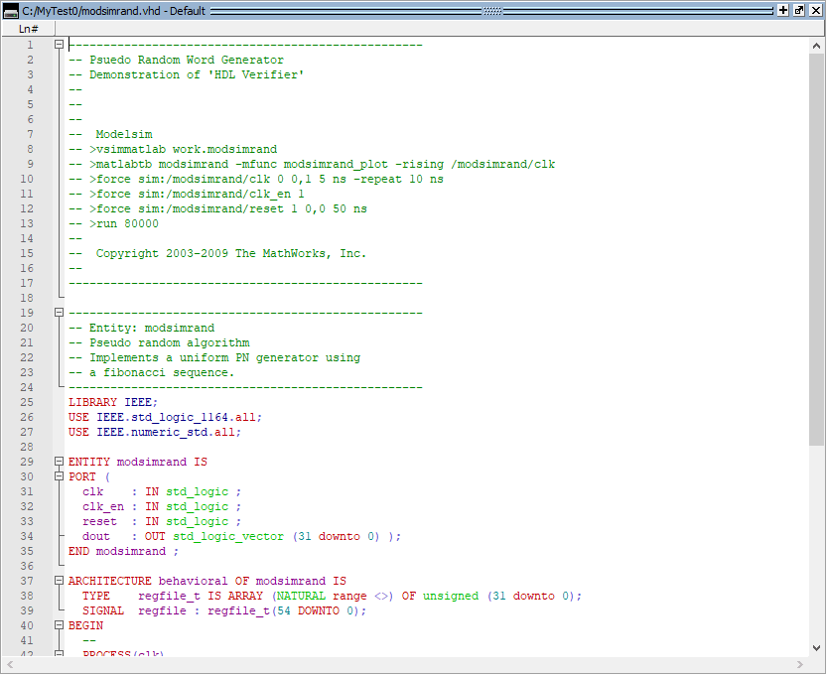Click the horizontal scrollbar left arrow
This screenshot has height=675, width=827.
click(10, 665)
